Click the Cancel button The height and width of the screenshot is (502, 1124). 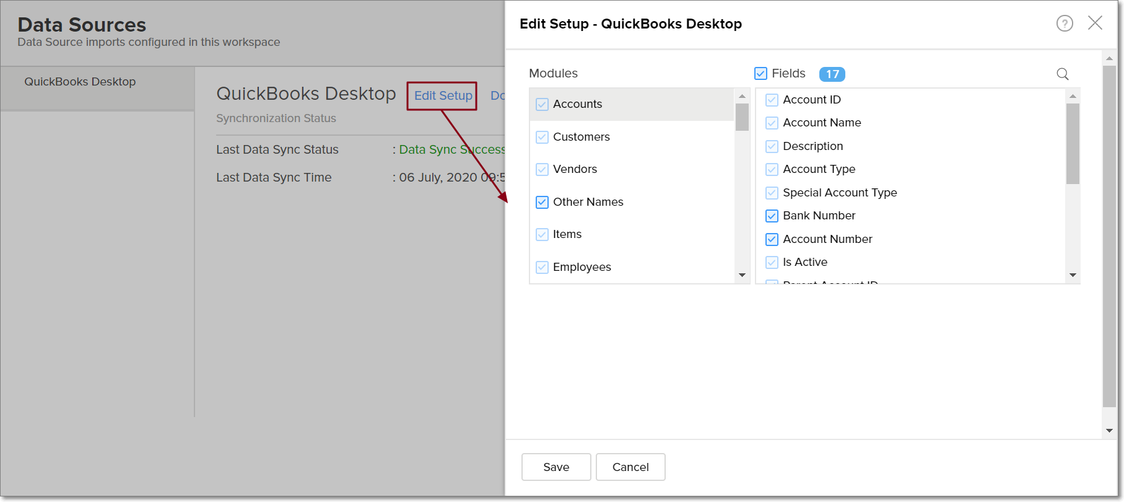click(630, 467)
